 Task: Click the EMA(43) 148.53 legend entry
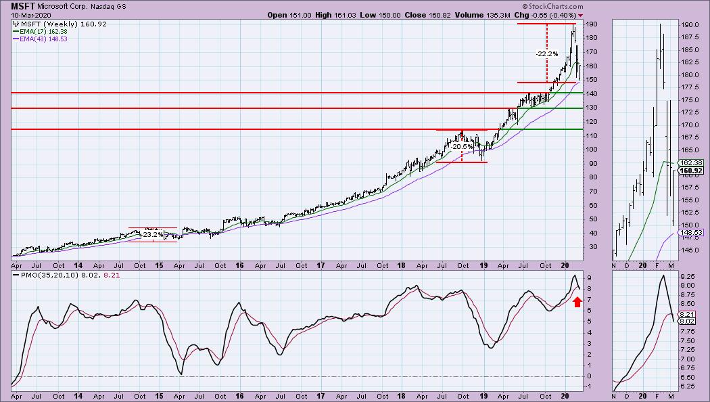pos(40,39)
